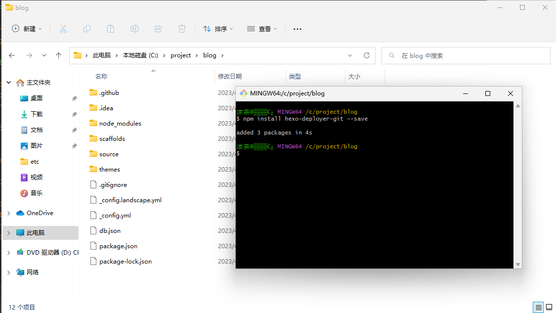Click the terminal command prompt line
Image resolution: width=556 pixels, height=313 pixels.
click(375, 153)
